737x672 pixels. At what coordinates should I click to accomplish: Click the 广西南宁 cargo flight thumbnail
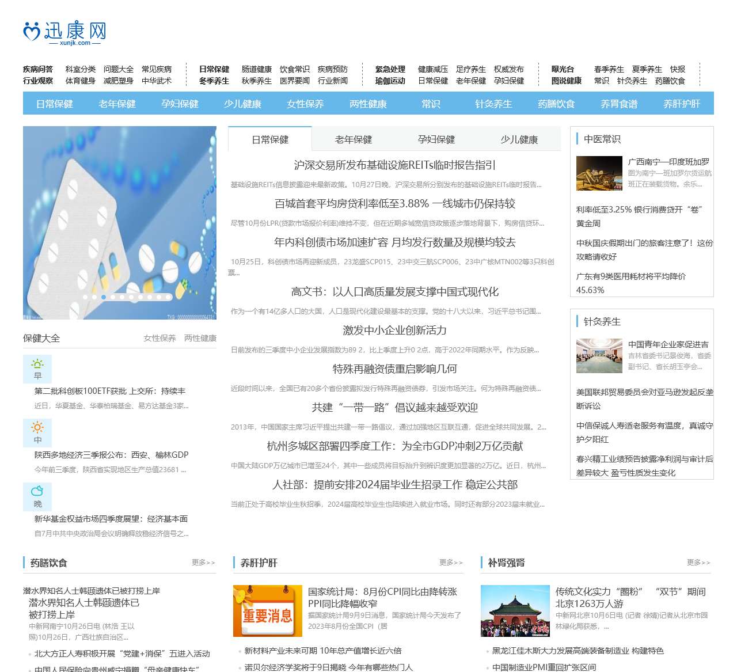coord(599,173)
